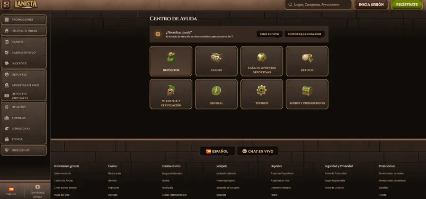Open the Juego Responsable footer link
Viewport: 426px width, 199px height.
tap(335, 181)
